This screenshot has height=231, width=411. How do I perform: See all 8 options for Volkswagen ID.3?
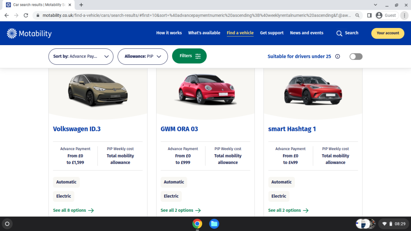pos(74,210)
